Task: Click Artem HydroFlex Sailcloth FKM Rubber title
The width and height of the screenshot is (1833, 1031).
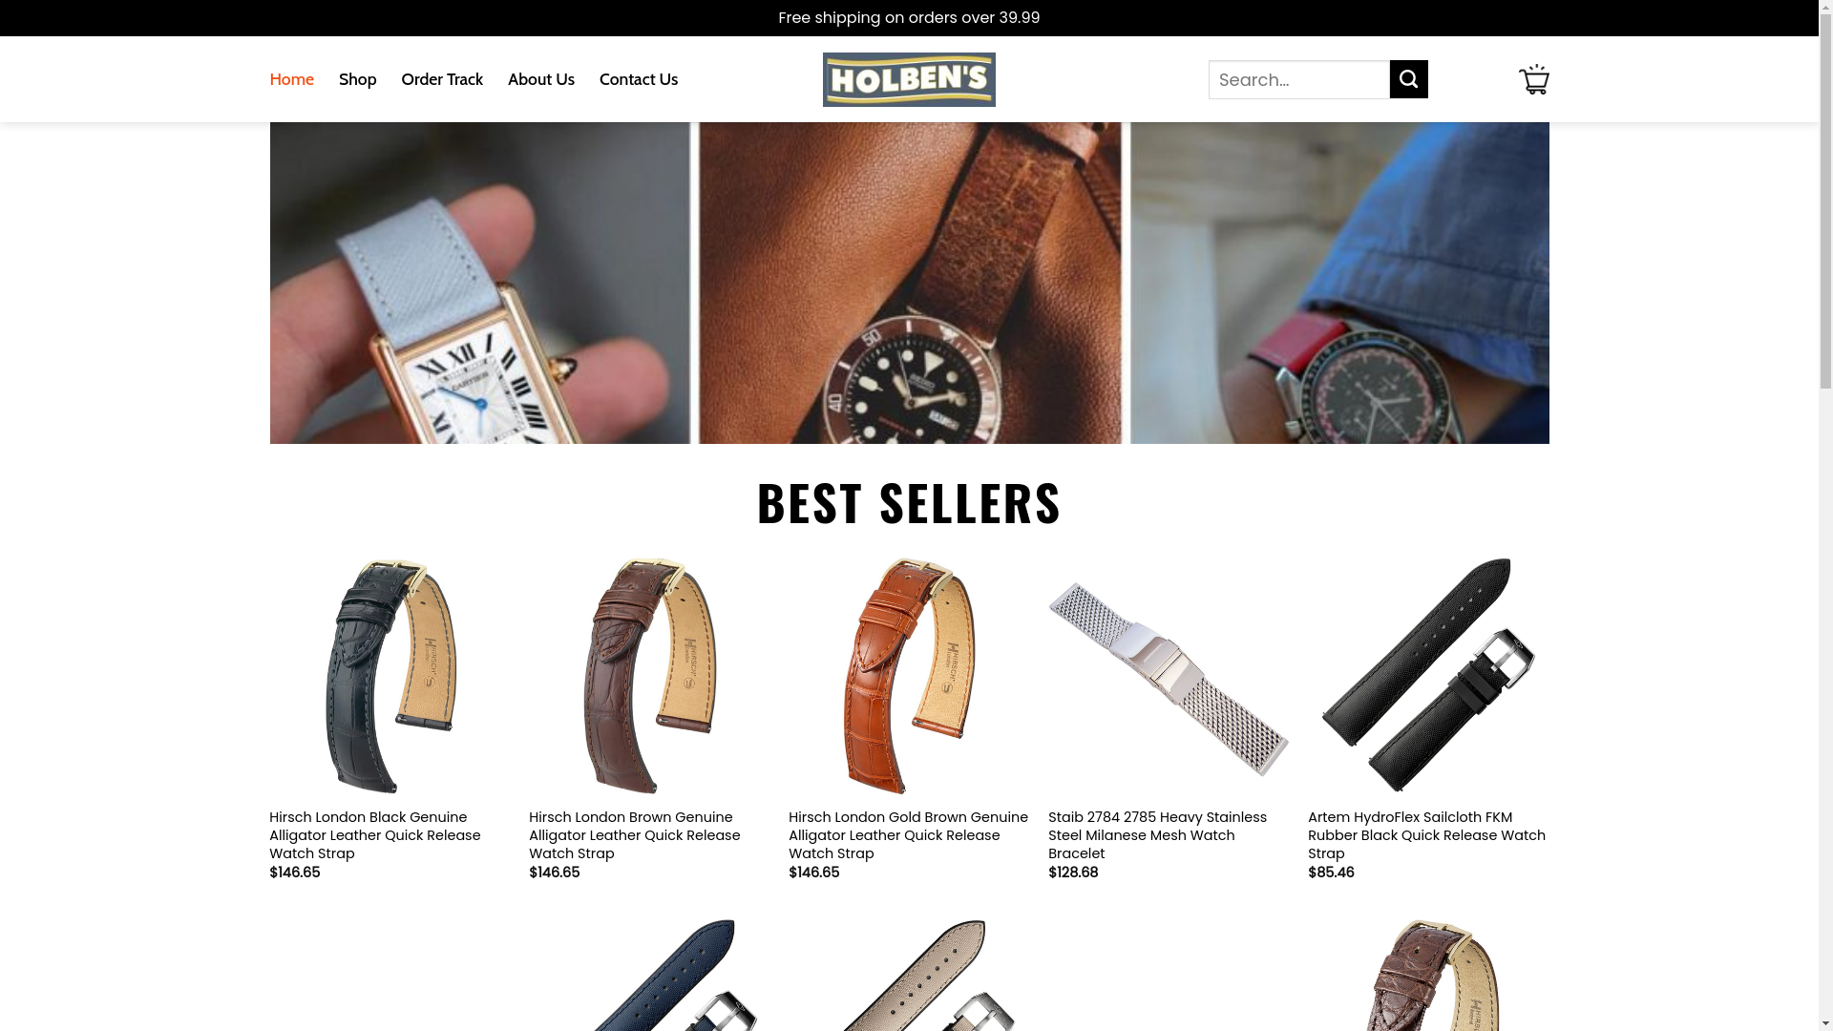Action: [1426, 835]
